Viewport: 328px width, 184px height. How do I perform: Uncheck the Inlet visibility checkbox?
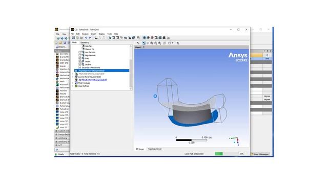(80, 58)
